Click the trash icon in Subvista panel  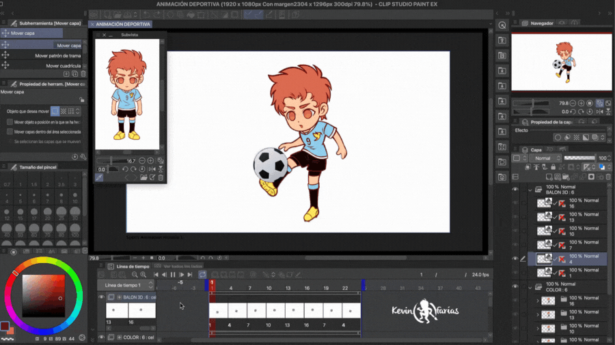(161, 177)
